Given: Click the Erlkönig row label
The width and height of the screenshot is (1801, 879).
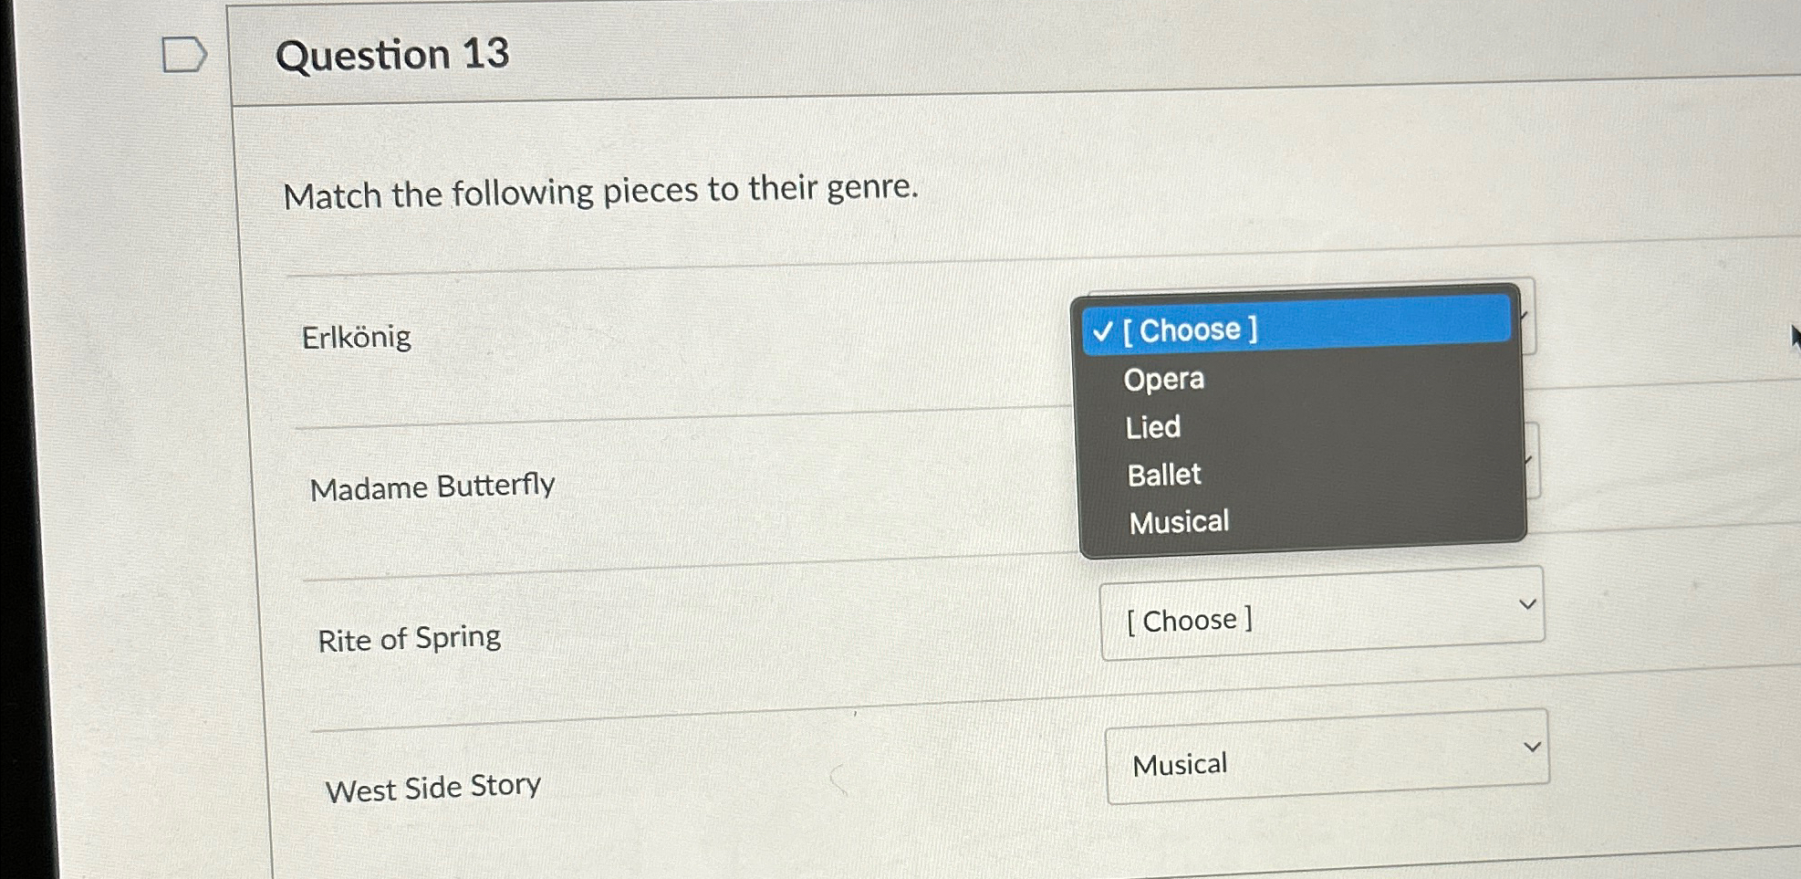Looking at the screenshot, I should pyautogui.click(x=358, y=337).
